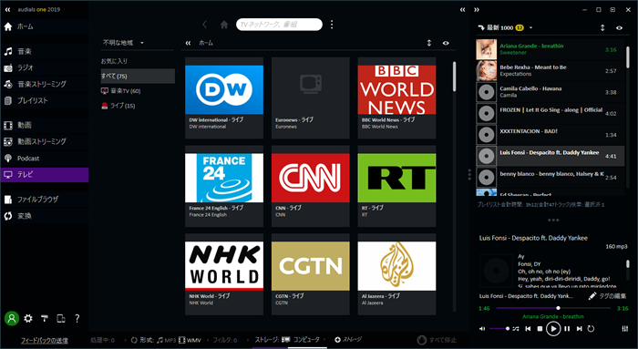Click the round play button
This screenshot has height=349, width=638.
click(553, 329)
